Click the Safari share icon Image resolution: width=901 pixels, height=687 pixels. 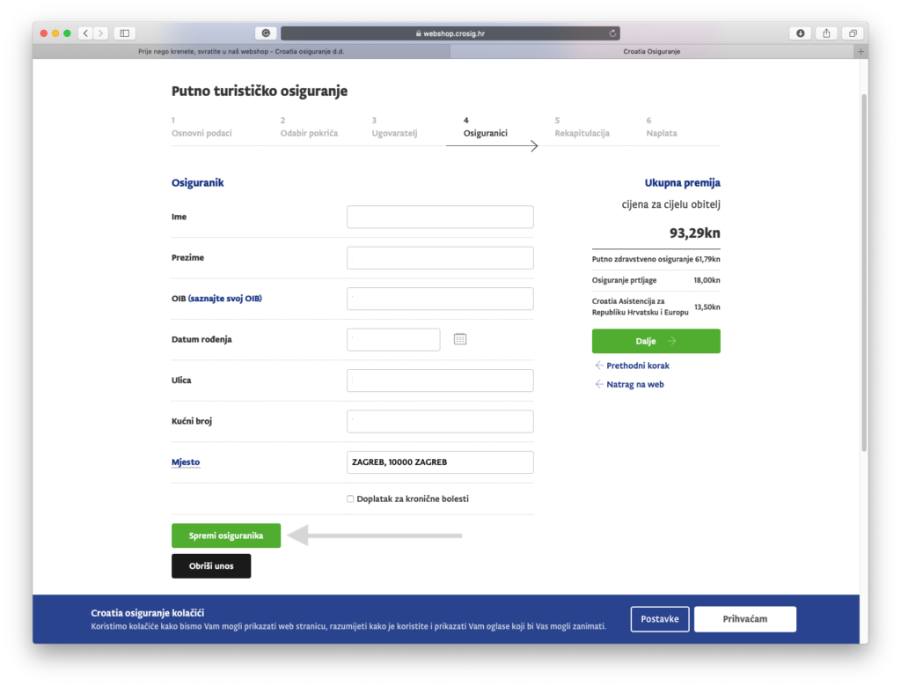tap(826, 33)
